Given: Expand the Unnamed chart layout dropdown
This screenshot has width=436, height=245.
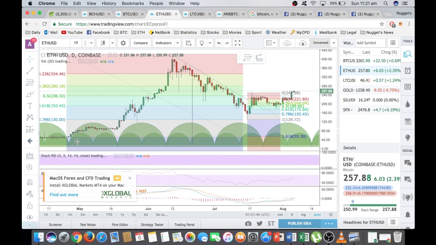Looking at the screenshot, I should coord(334,43).
